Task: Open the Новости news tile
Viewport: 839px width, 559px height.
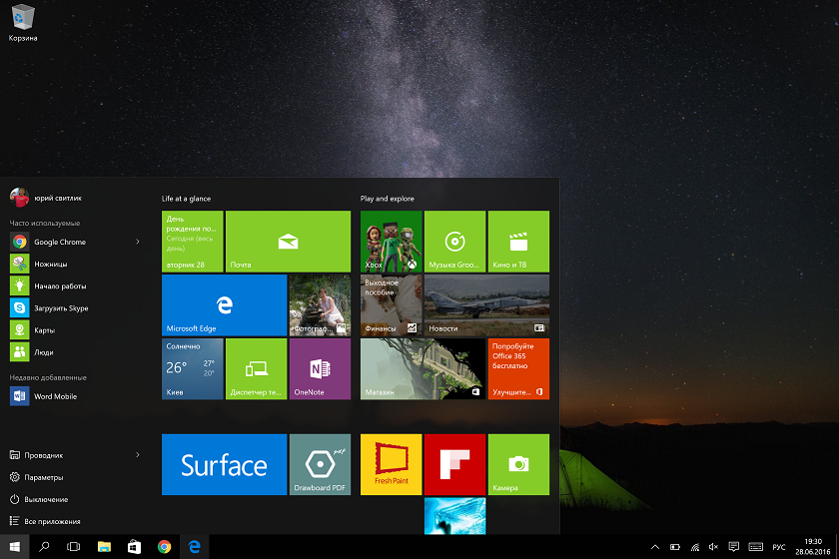Action: point(486,304)
